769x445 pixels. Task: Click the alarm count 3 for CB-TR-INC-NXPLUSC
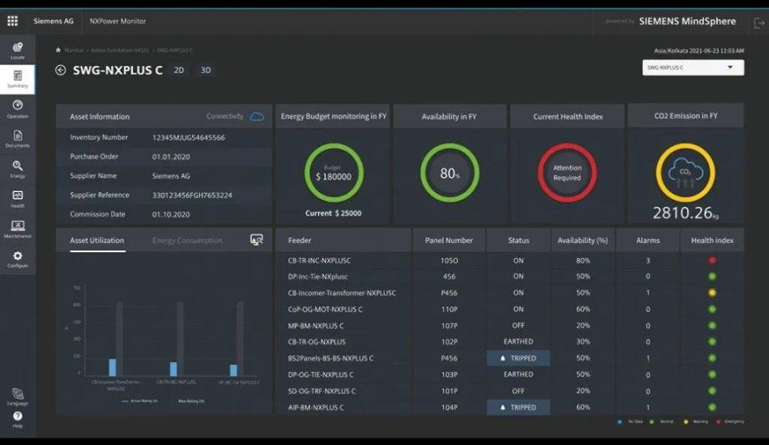coord(648,260)
